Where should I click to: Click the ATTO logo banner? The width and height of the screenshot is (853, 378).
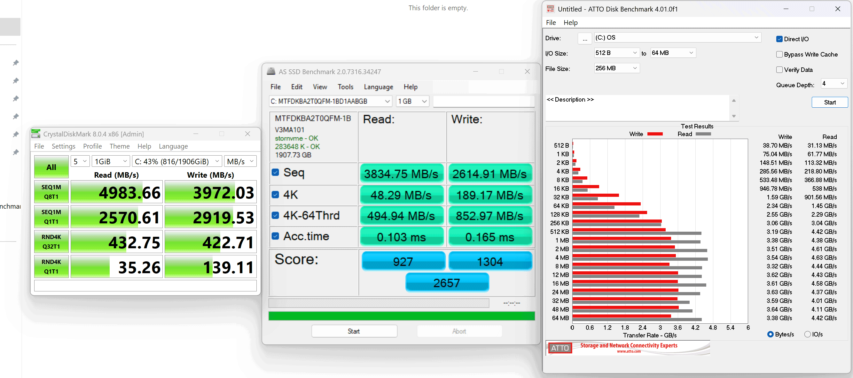coord(628,348)
